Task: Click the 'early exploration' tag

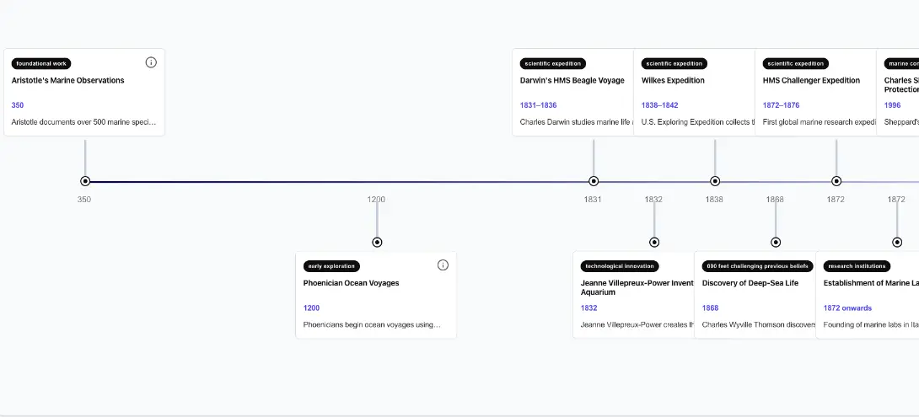Action: pos(331,266)
